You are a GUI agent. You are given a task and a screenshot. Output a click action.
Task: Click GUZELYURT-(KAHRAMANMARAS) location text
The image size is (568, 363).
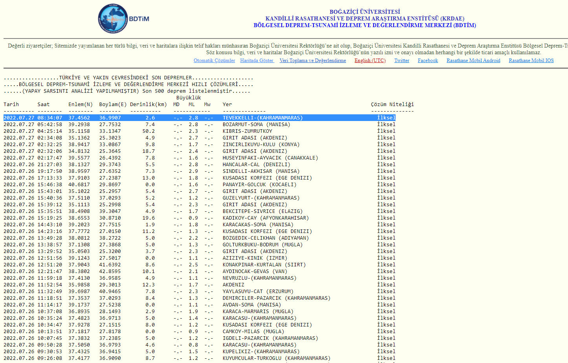pyautogui.click(x=261, y=198)
